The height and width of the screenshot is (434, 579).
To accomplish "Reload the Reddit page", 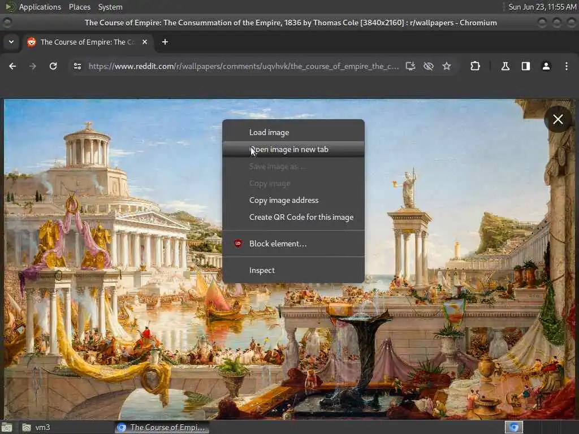I will coord(53,66).
